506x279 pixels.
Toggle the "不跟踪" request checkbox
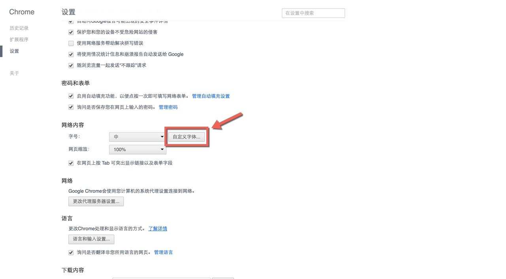click(71, 65)
